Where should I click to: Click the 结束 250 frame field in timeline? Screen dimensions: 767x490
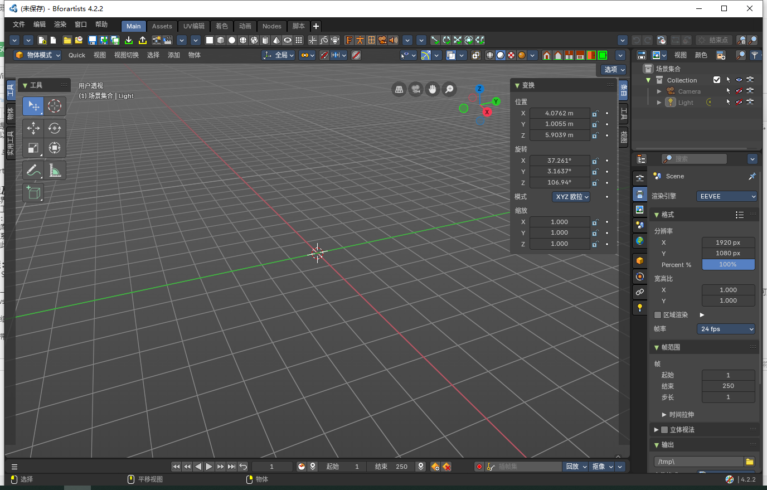pyautogui.click(x=392, y=467)
